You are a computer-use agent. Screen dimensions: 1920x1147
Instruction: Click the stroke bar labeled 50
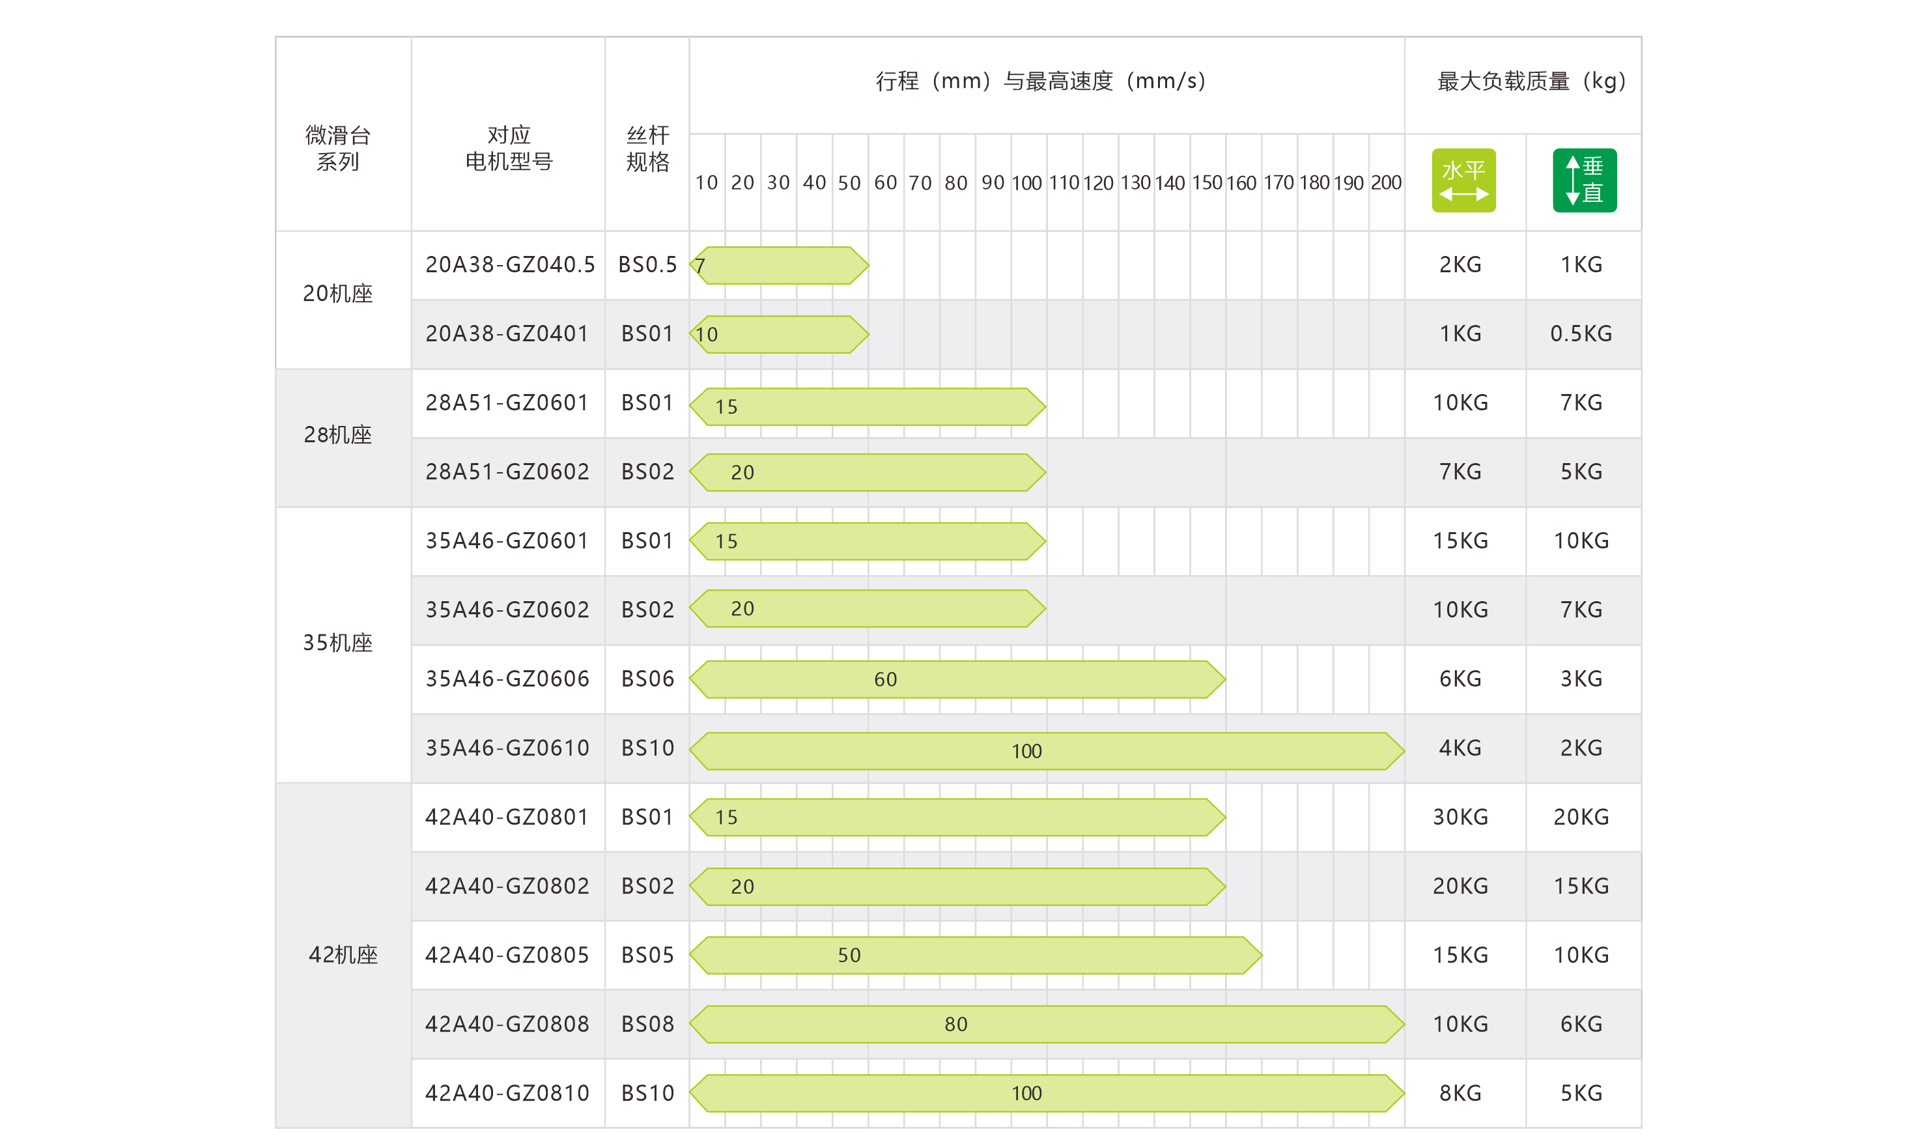click(975, 956)
